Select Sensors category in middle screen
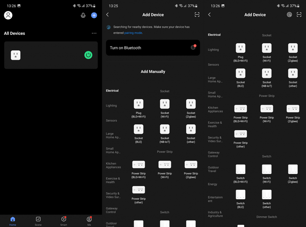The image size is (306, 227). pyautogui.click(x=111, y=121)
